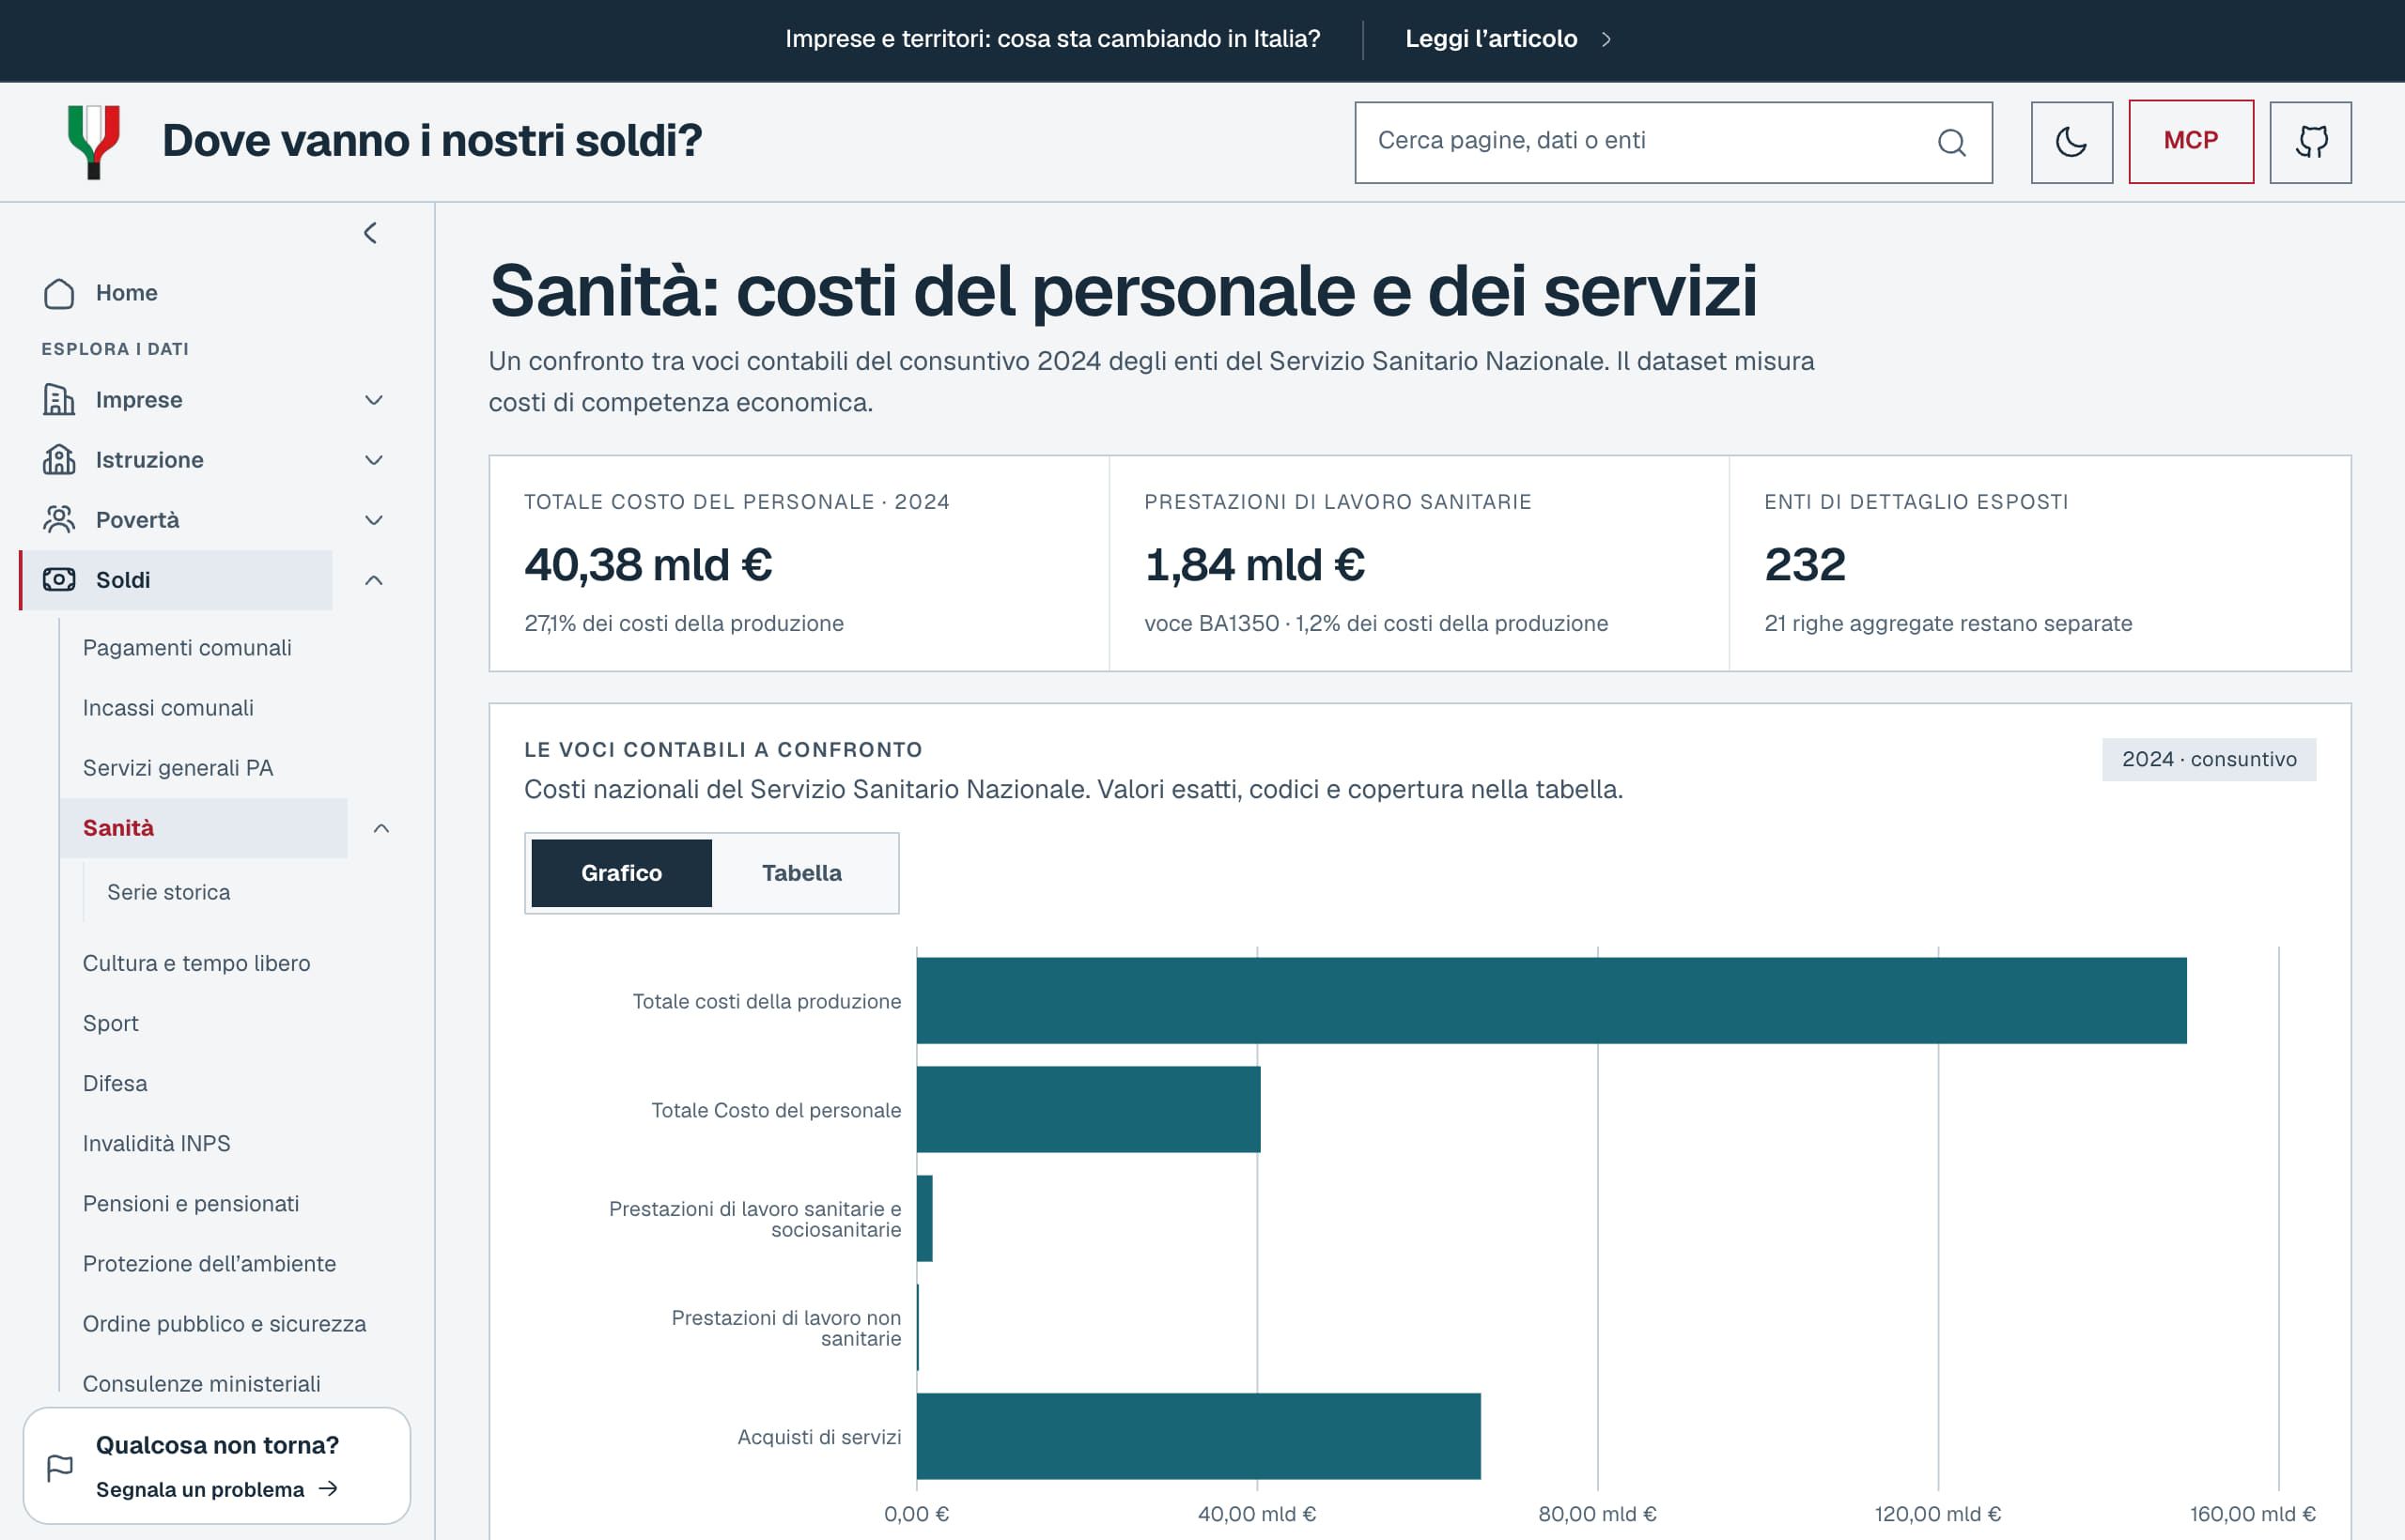Click the Acquisti di servizi bar
Screen dimensions: 2405x1540
pos(1199,1436)
